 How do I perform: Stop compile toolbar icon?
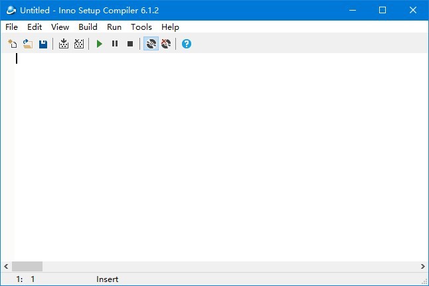79,44
